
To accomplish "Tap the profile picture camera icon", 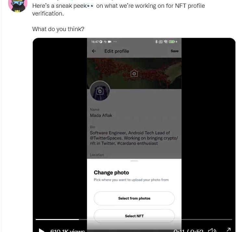I will point(100,91).
